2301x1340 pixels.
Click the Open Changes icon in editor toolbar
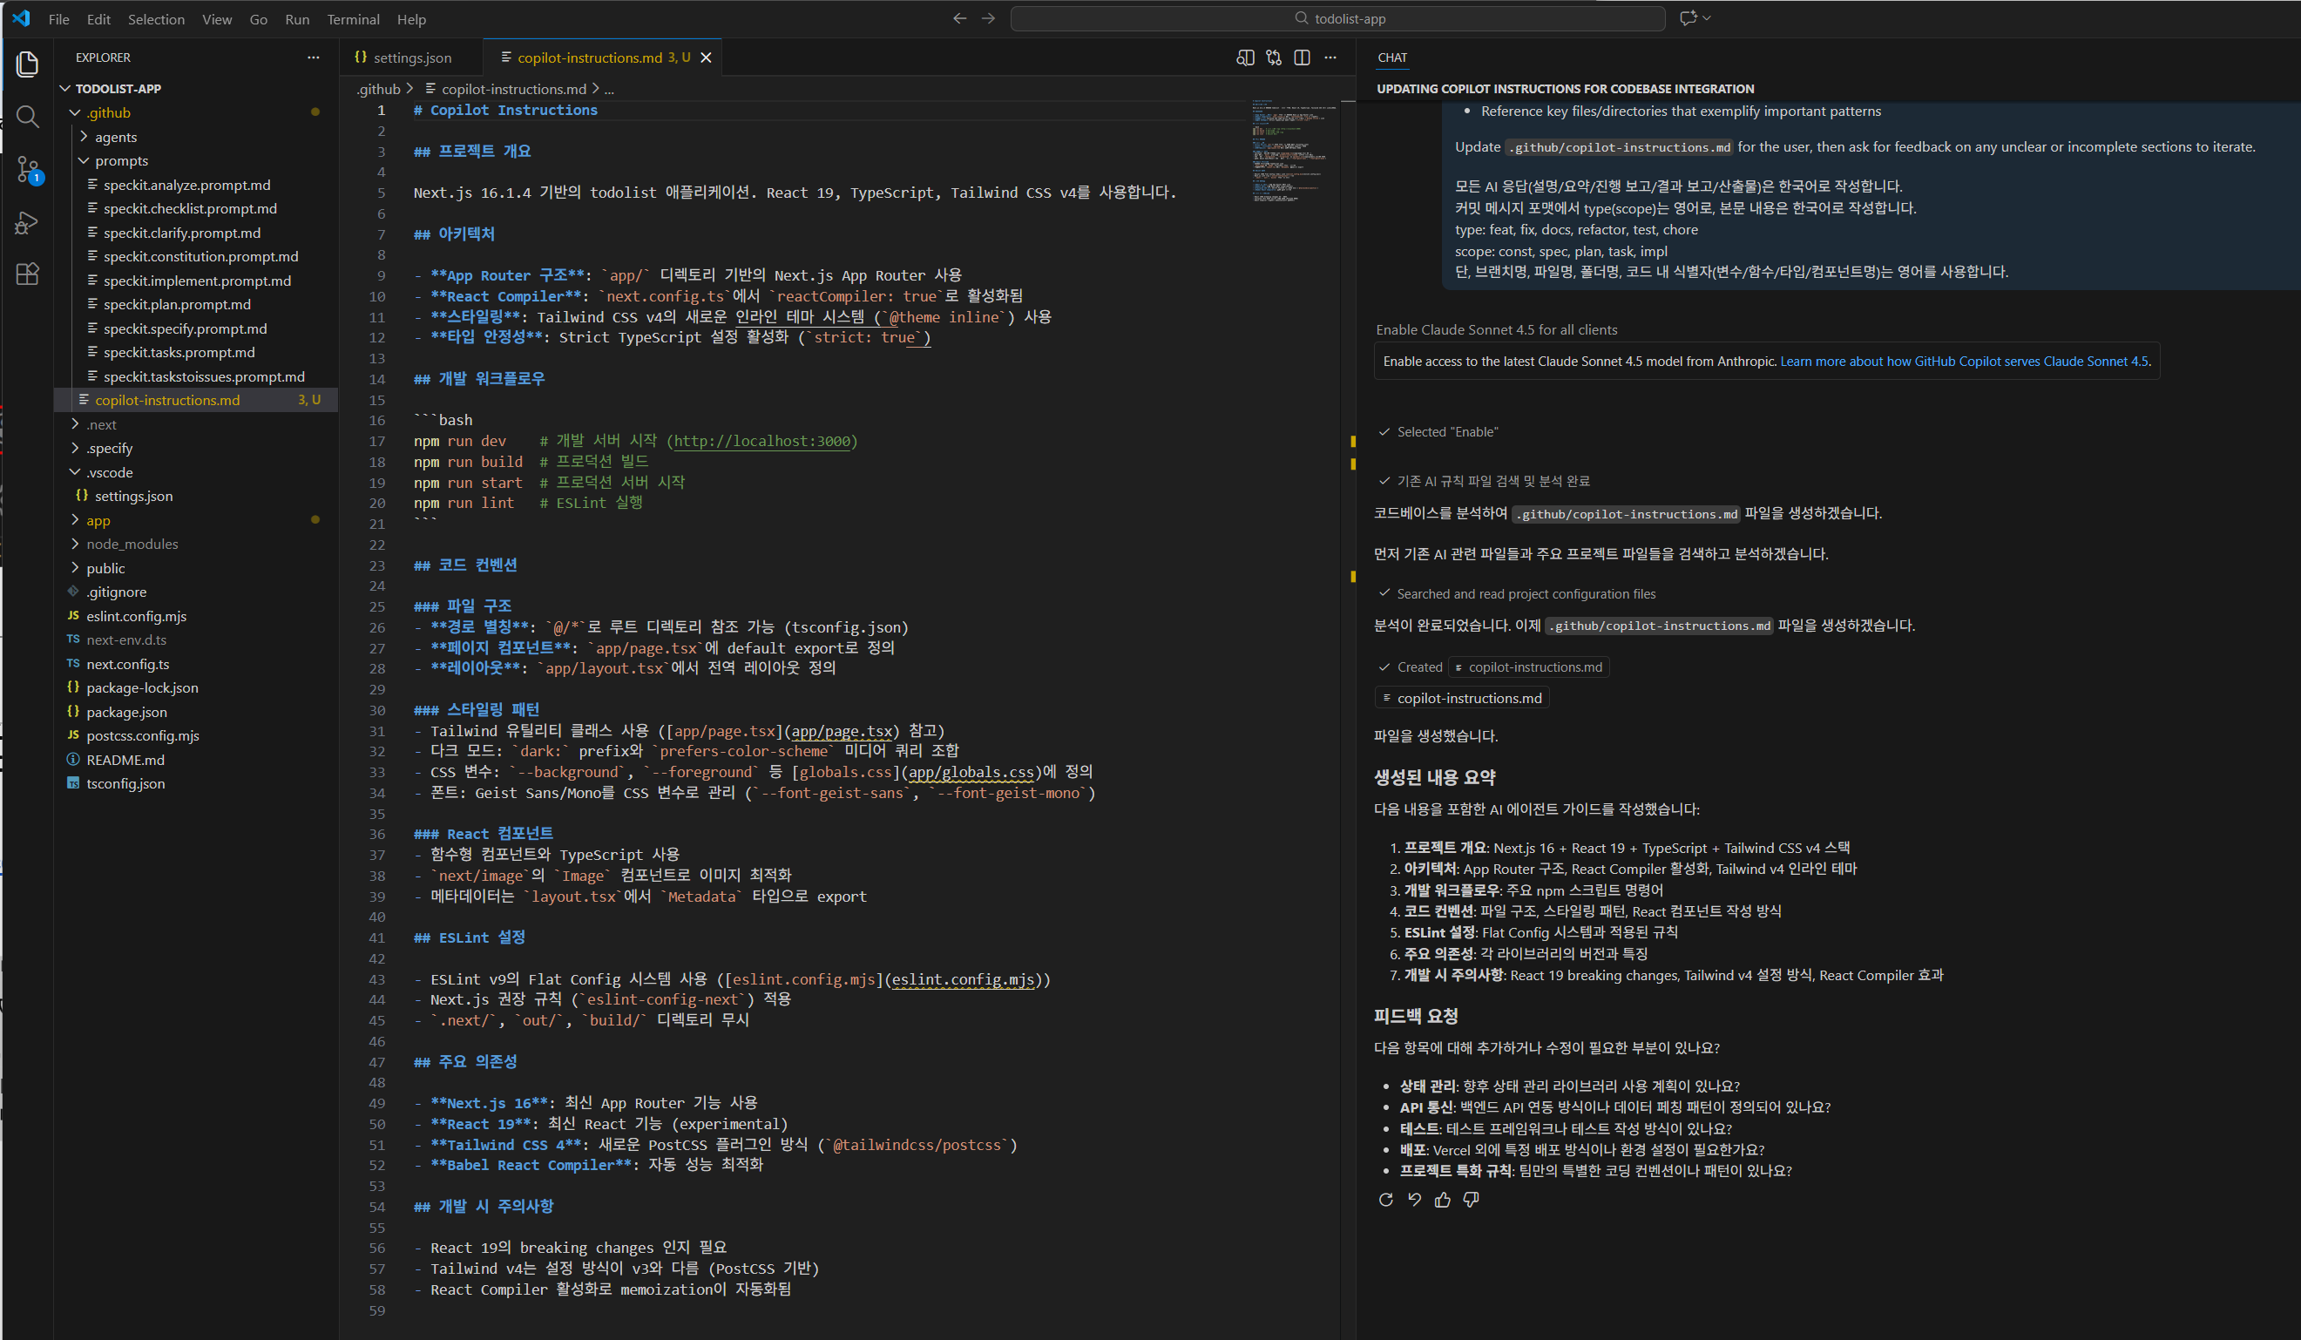[x=1274, y=58]
